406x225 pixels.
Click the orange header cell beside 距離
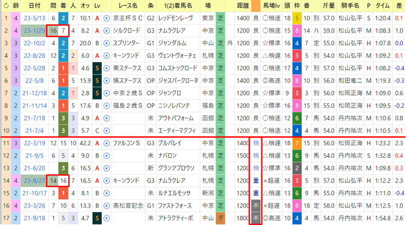click(x=256, y=6)
